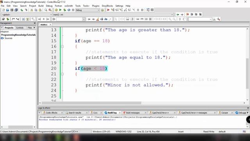The image size is (250, 141).
Task: Open the Settings menu
Action: (119, 6)
